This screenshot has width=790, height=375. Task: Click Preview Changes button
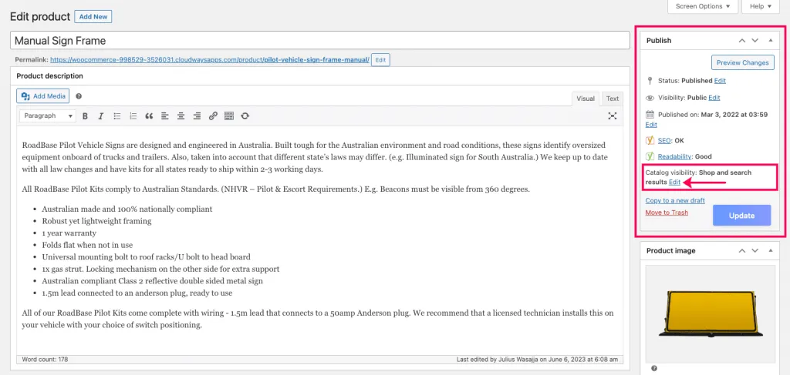click(743, 62)
